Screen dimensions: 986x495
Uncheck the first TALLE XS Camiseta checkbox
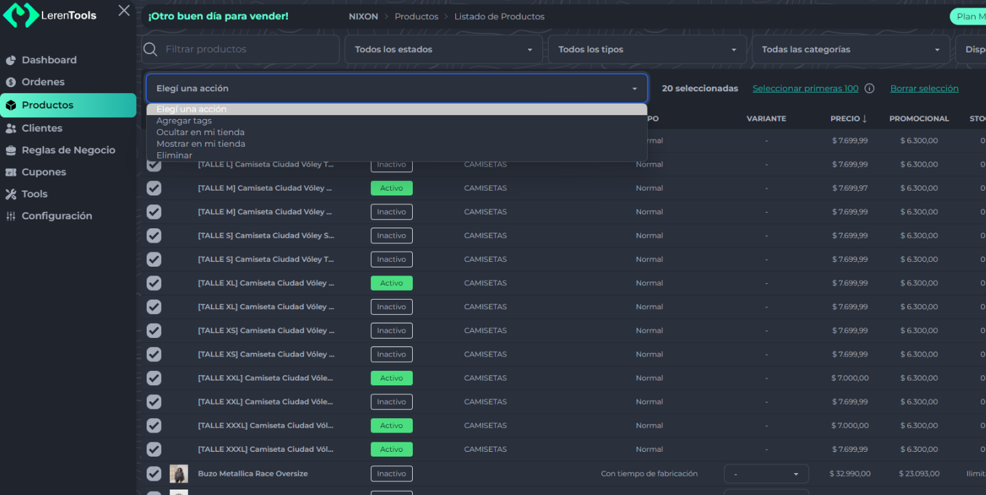click(x=154, y=330)
